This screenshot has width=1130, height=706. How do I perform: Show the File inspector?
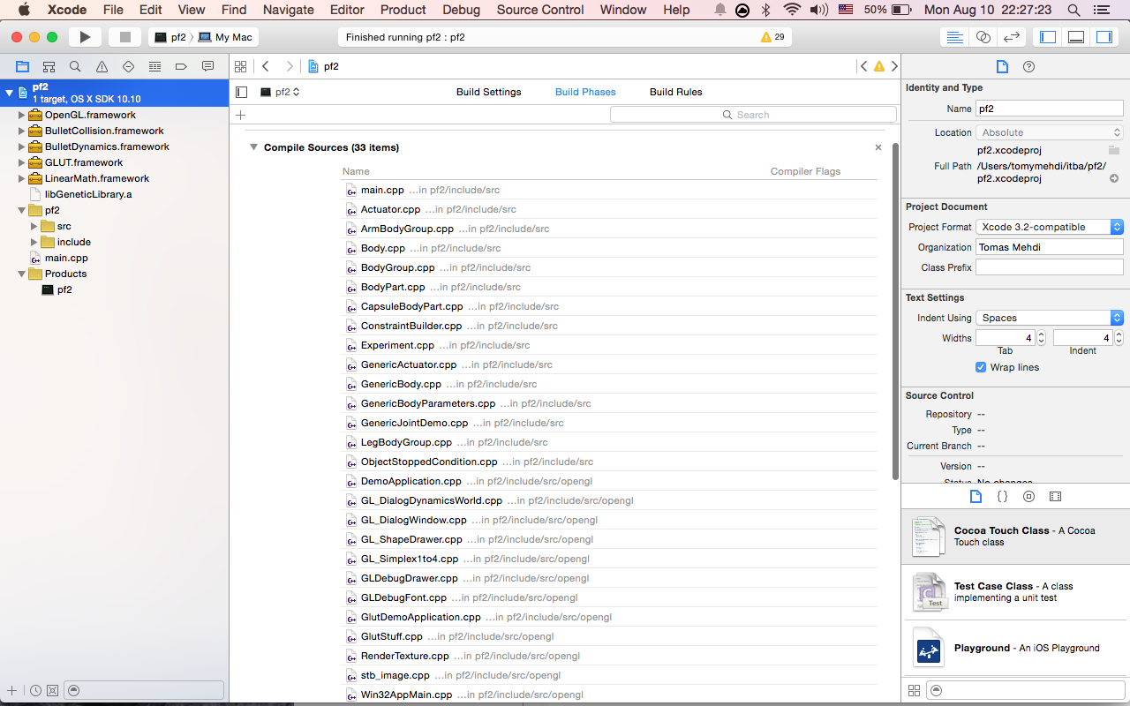[1002, 66]
